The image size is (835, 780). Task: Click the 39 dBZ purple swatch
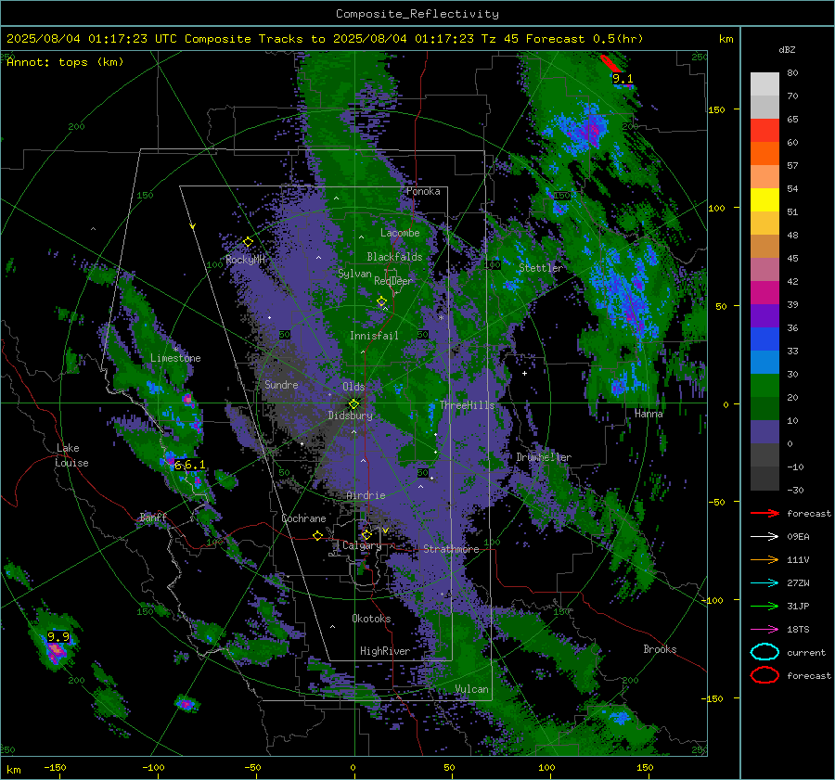coord(764,315)
